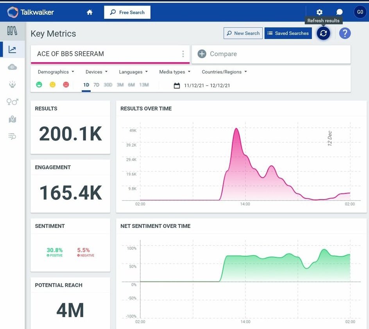Image resolution: width=369 pixels, height=329 pixels.
Task: Open the chat bubble icon
Action: click(339, 12)
